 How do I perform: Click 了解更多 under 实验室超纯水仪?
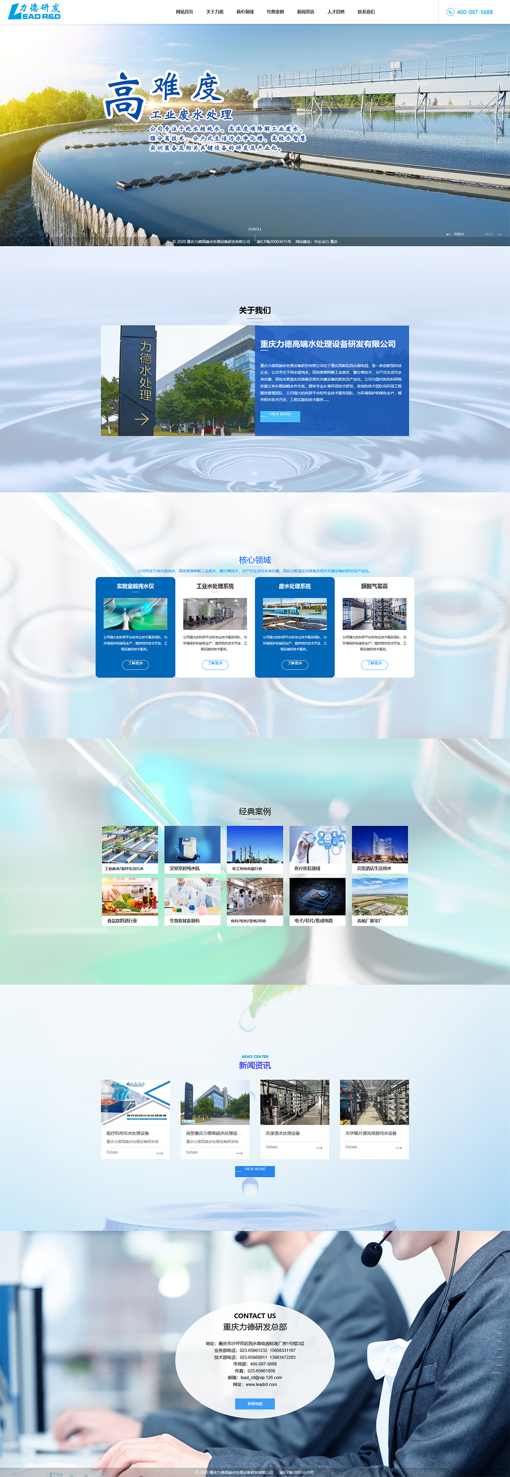[136, 664]
